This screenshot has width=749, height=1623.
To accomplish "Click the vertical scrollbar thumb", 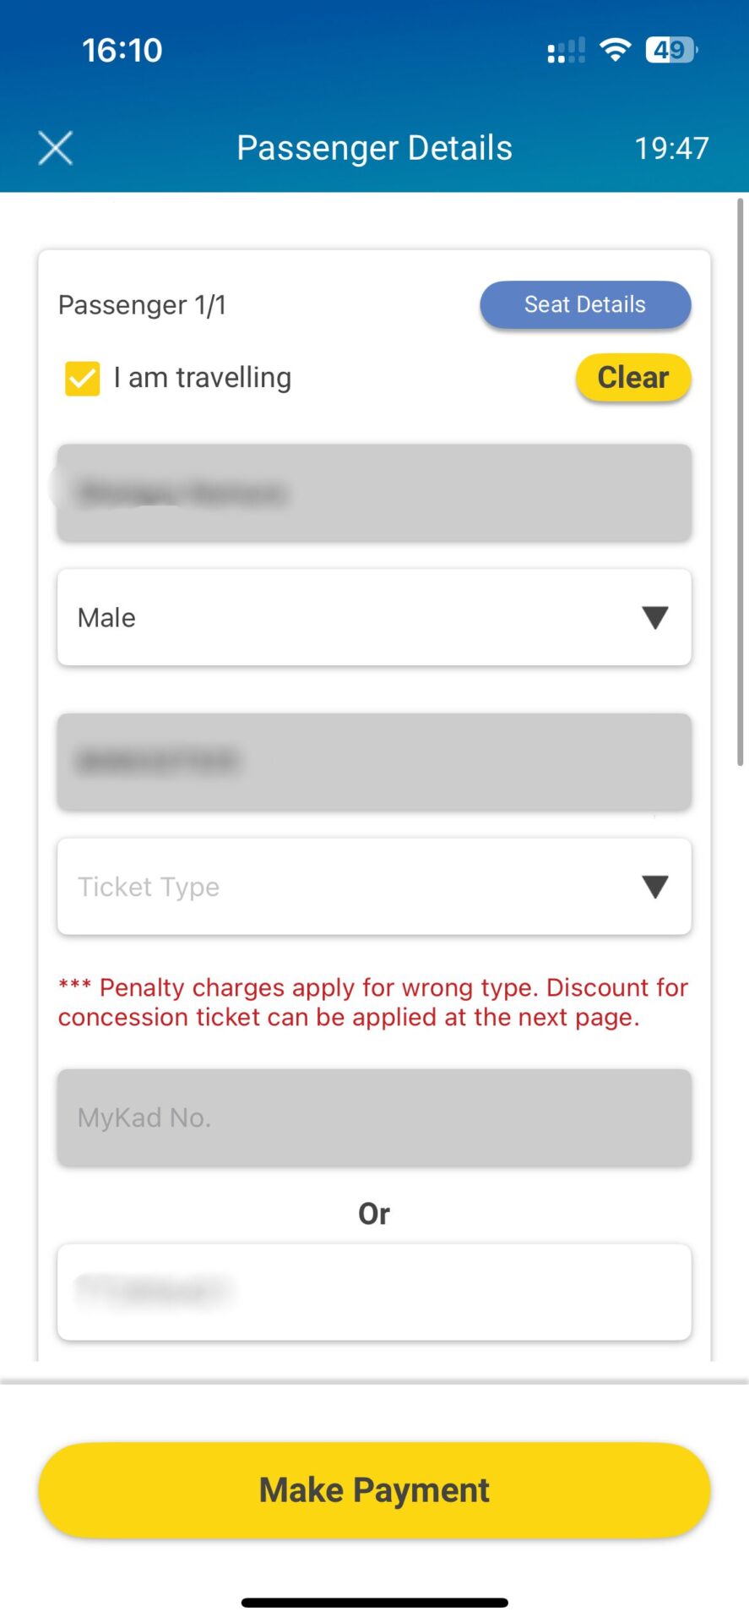I will 741,482.
